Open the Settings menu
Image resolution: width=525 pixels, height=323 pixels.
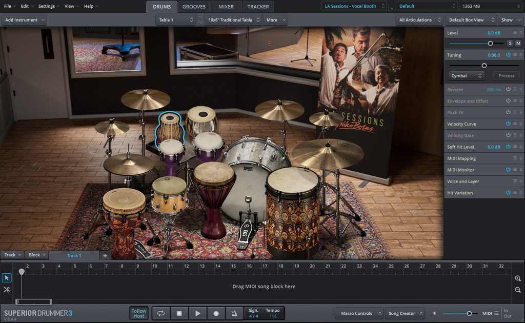click(49, 6)
